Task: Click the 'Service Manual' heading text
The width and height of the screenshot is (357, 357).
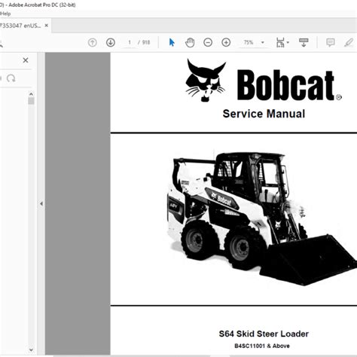Action: coord(264,114)
